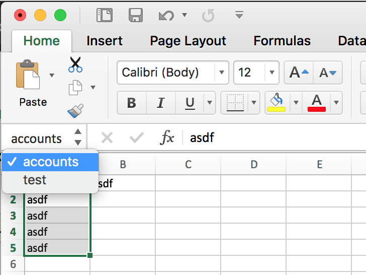Open the font size 12 dropdown
This screenshot has height=275, width=366.
point(272,73)
